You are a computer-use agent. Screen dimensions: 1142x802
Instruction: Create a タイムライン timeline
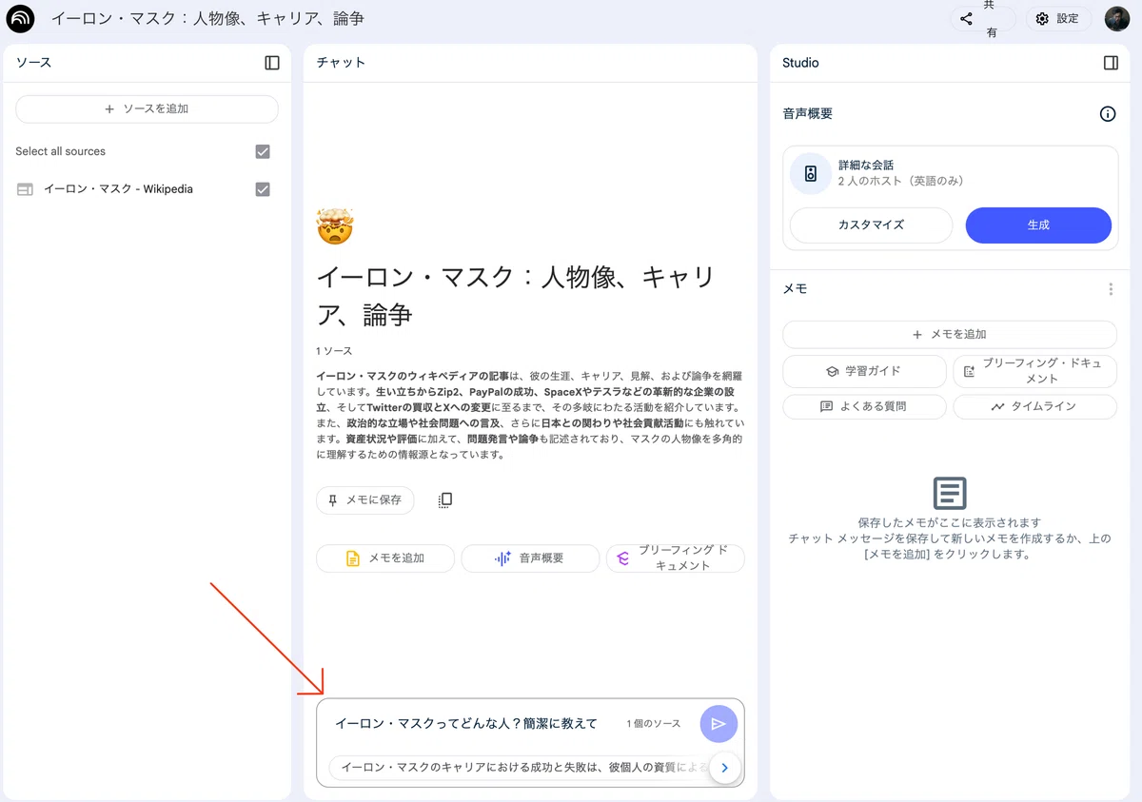(x=1034, y=406)
